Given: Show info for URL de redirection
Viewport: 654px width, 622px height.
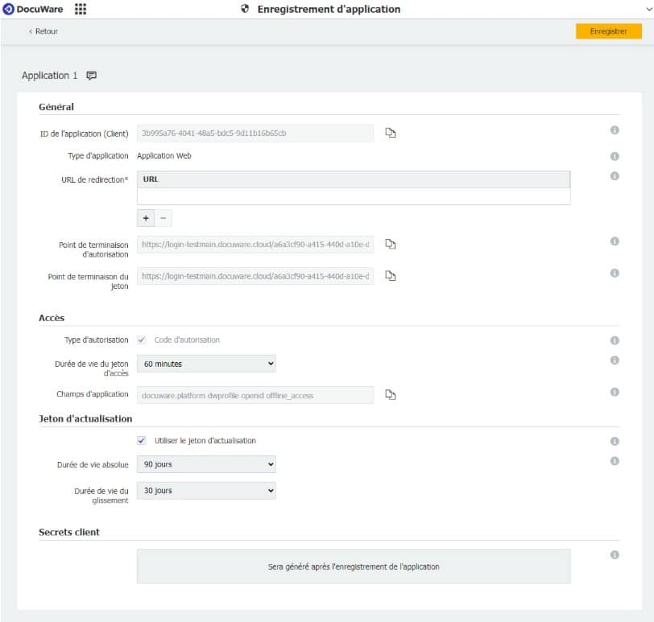Looking at the screenshot, I should pyautogui.click(x=614, y=176).
